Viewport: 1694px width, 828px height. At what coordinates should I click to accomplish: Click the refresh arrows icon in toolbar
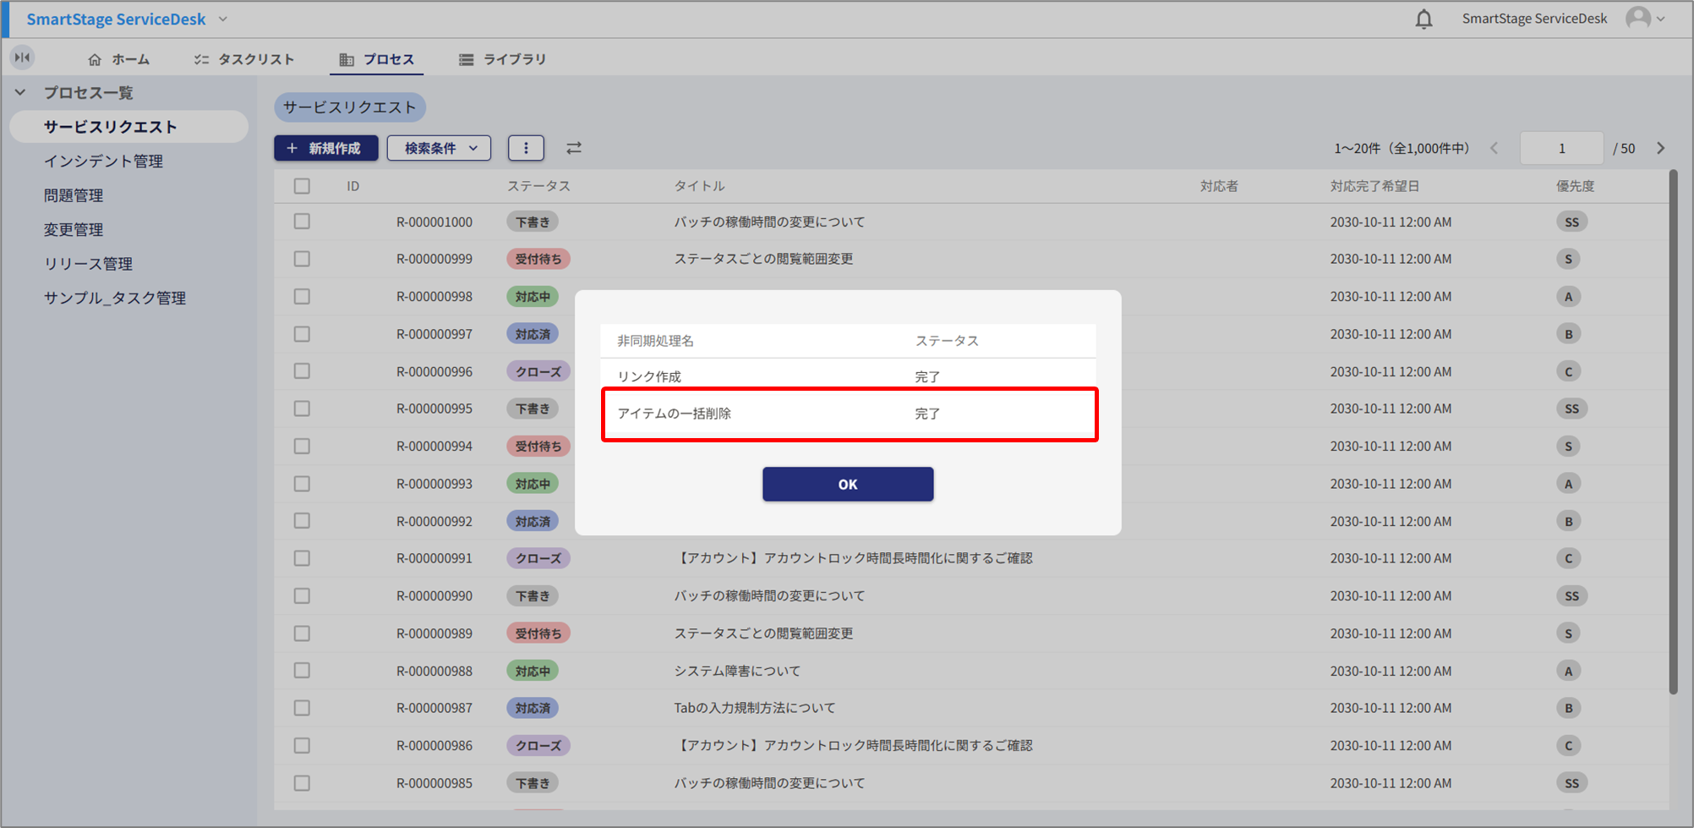[x=574, y=148]
